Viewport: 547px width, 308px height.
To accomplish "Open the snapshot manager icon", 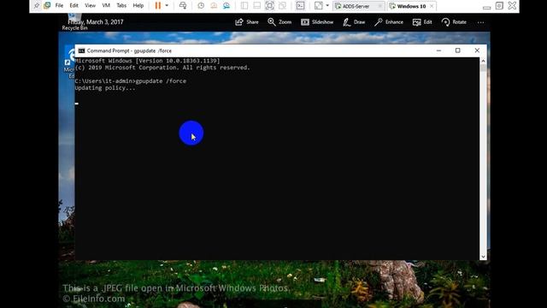I will (x=226, y=6).
